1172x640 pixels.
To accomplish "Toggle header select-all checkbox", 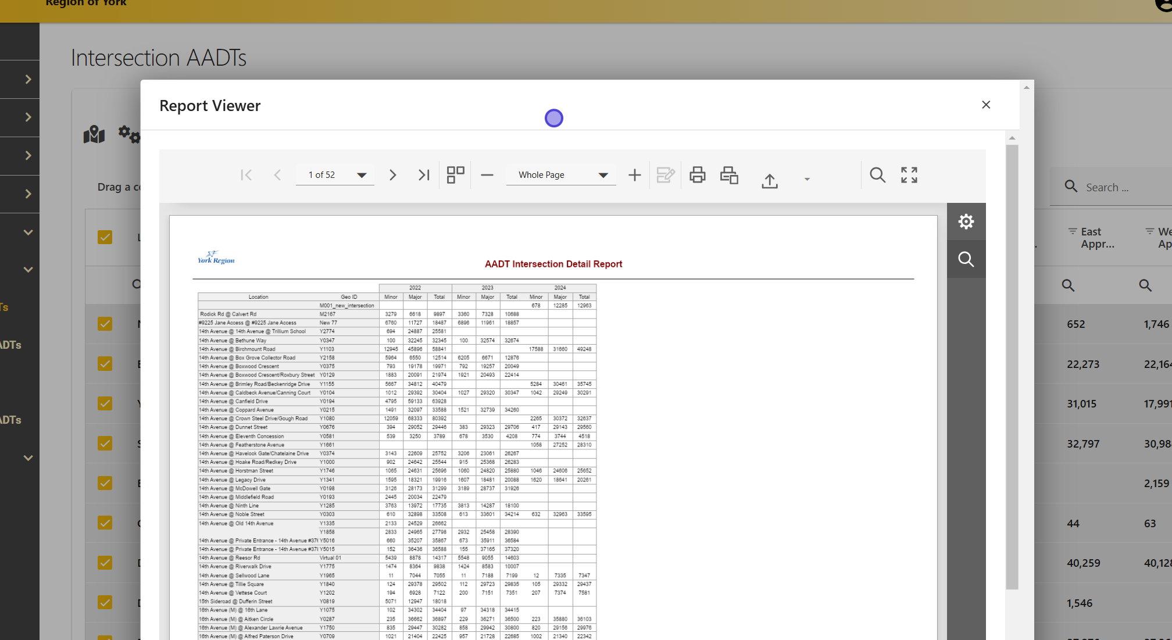I will pos(105,237).
